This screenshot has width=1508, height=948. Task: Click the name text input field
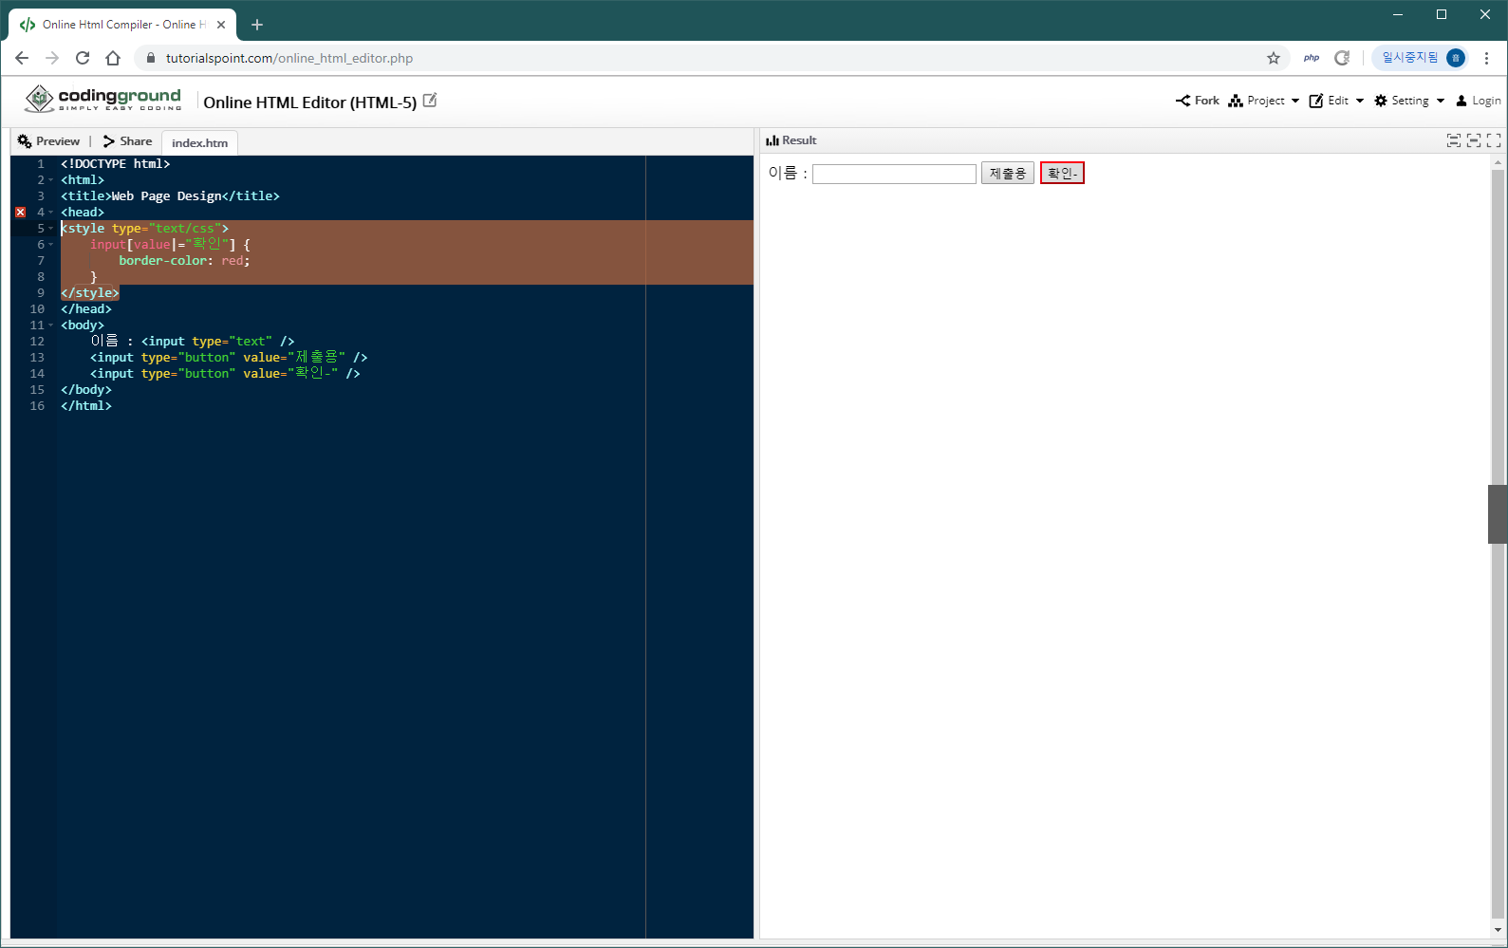coord(894,174)
